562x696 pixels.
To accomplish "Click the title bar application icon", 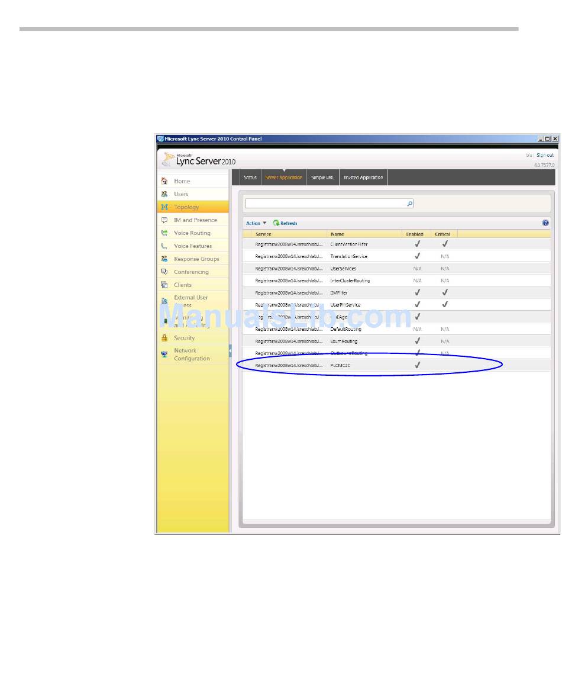I will [160, 138].
